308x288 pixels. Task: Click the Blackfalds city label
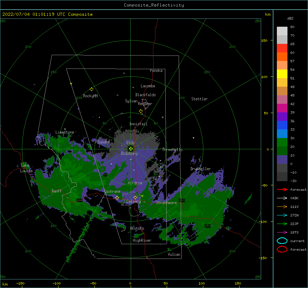145,95
